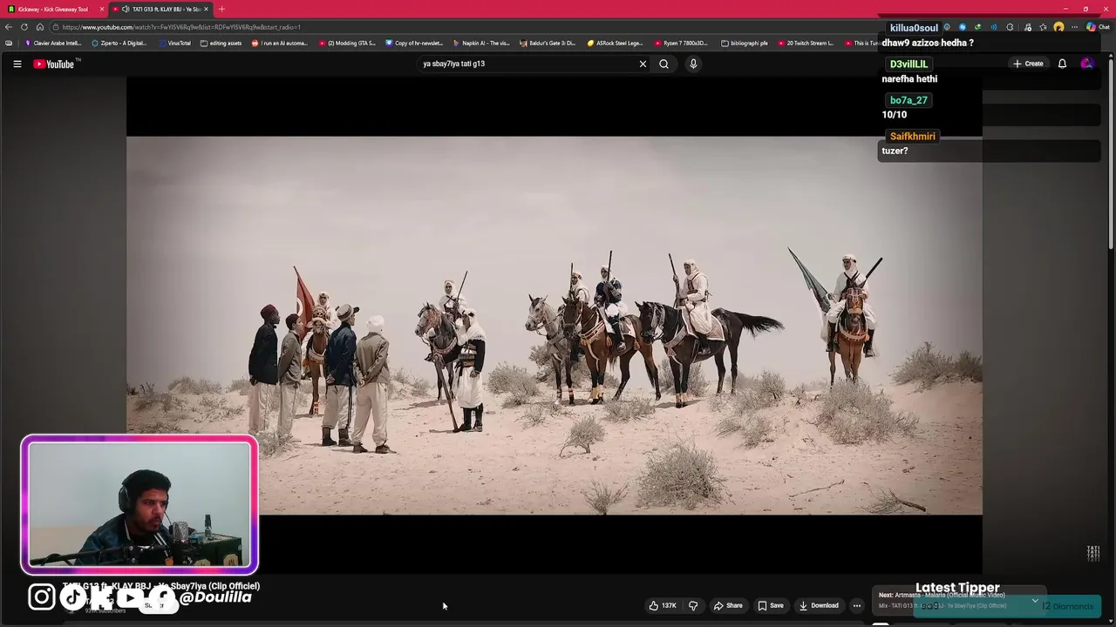Viewport: 1116px width, 627px height.
Task: Mute the tab via speaker icon
Action: [126, 9]
